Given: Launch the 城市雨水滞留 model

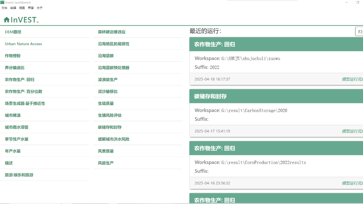Looking at the screenshot, I should click(44, 127).
